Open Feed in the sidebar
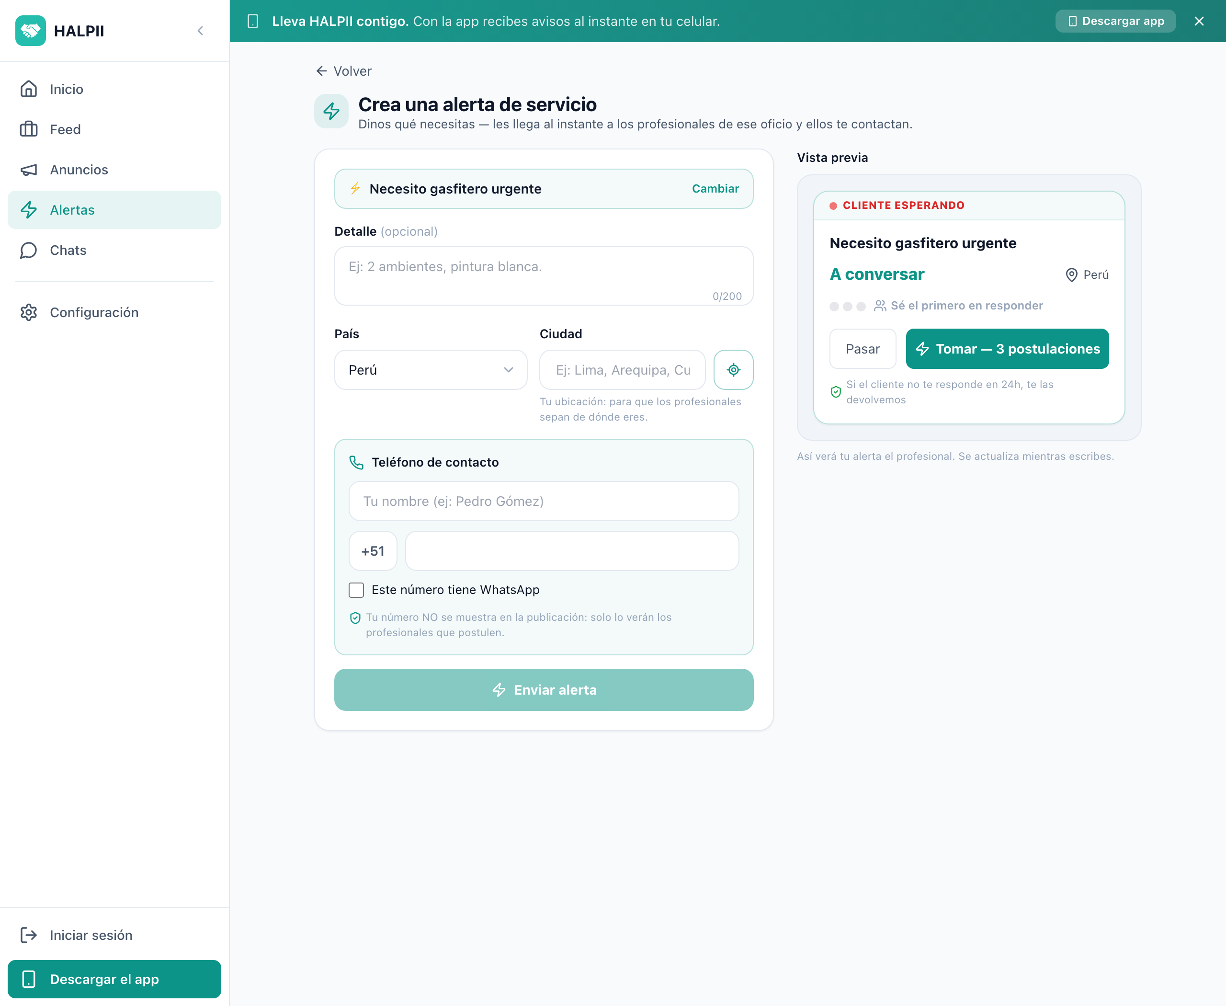 pos(114,129)
